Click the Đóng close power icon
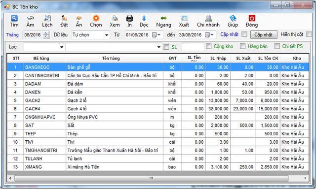 (x=252, y=19)
